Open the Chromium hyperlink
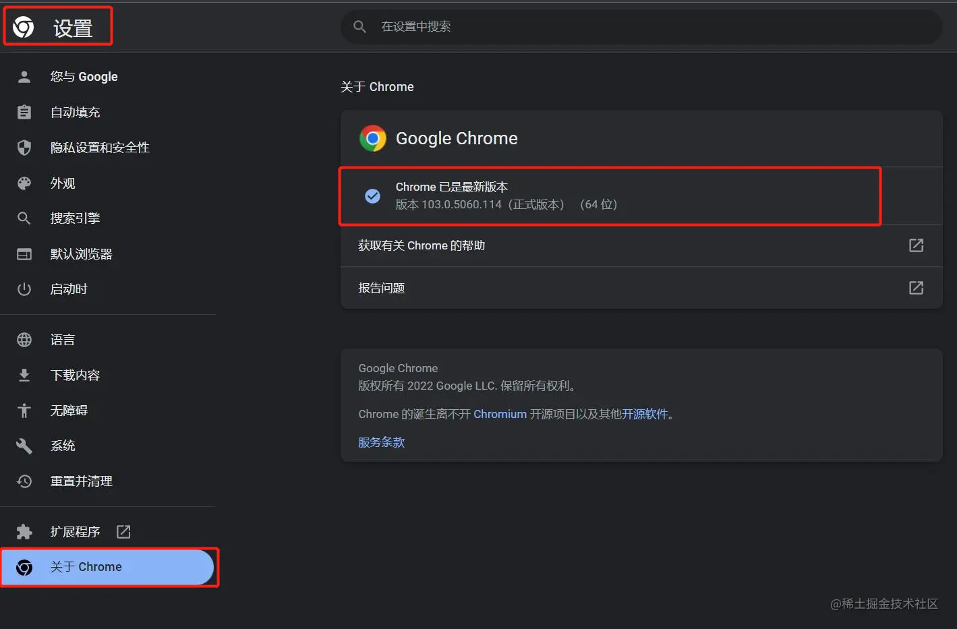Image resolution: width=957 pixels, height=629 pixels. (500, 414)
